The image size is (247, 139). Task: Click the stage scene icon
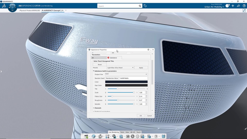100,136
